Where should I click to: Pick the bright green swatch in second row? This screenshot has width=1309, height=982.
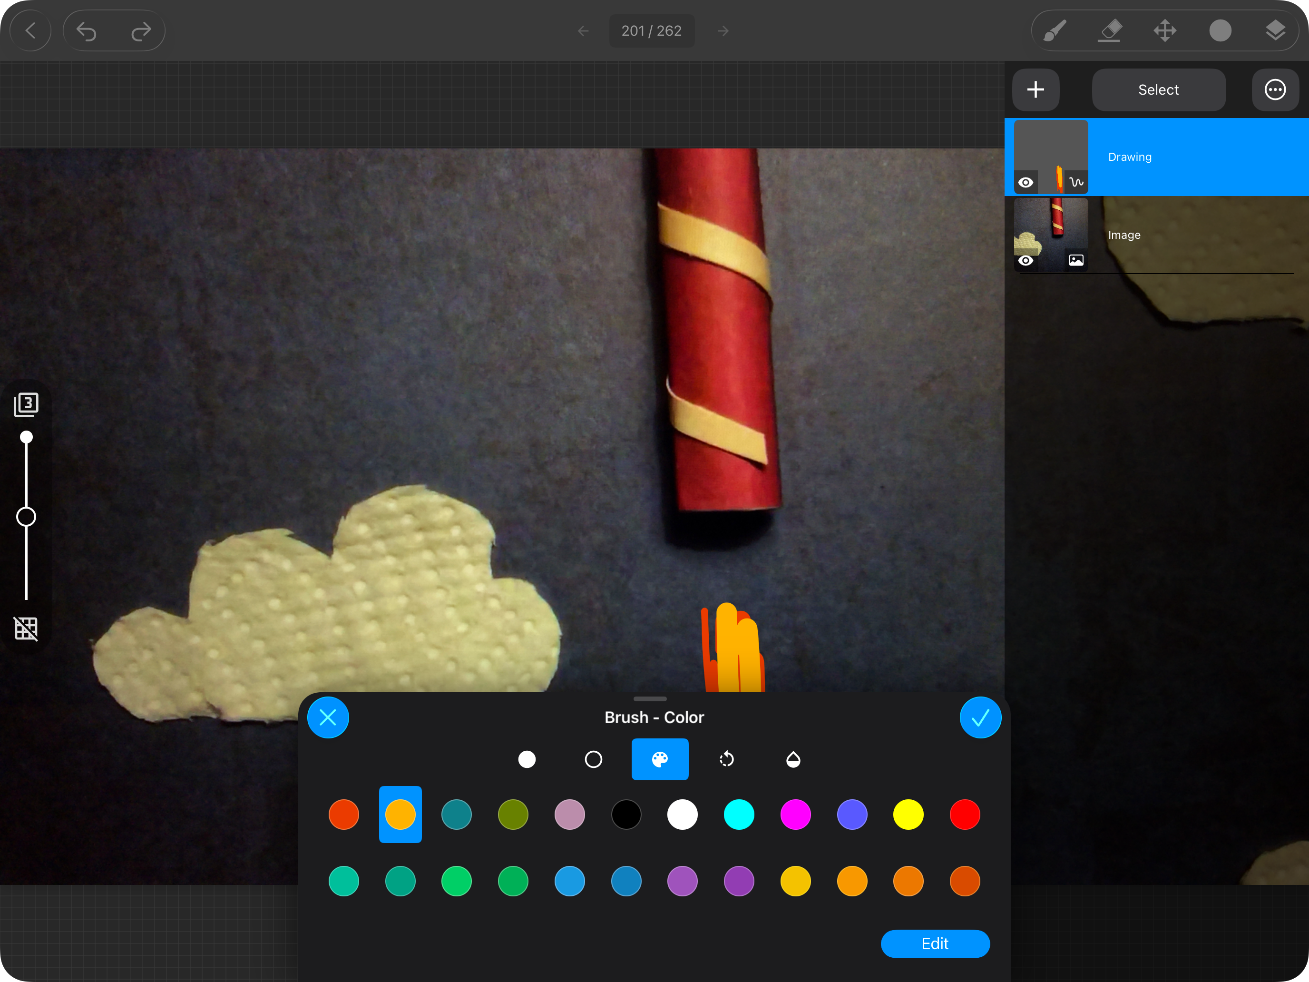(x=456, y=881)
